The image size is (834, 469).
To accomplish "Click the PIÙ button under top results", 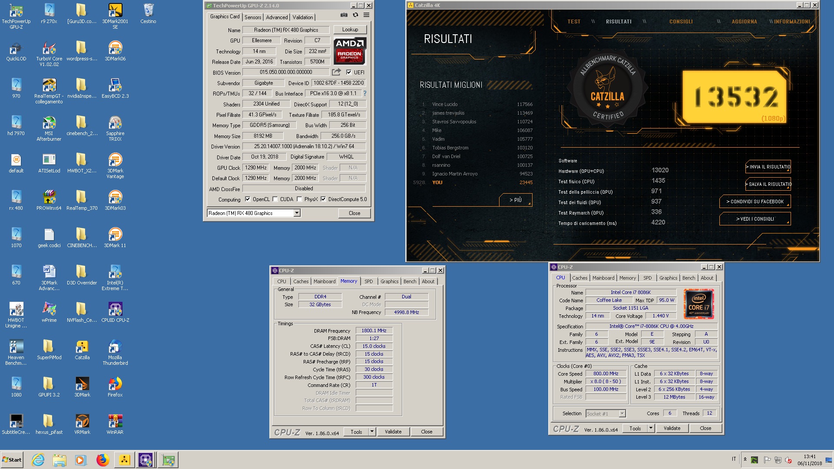I will point(516,200).
